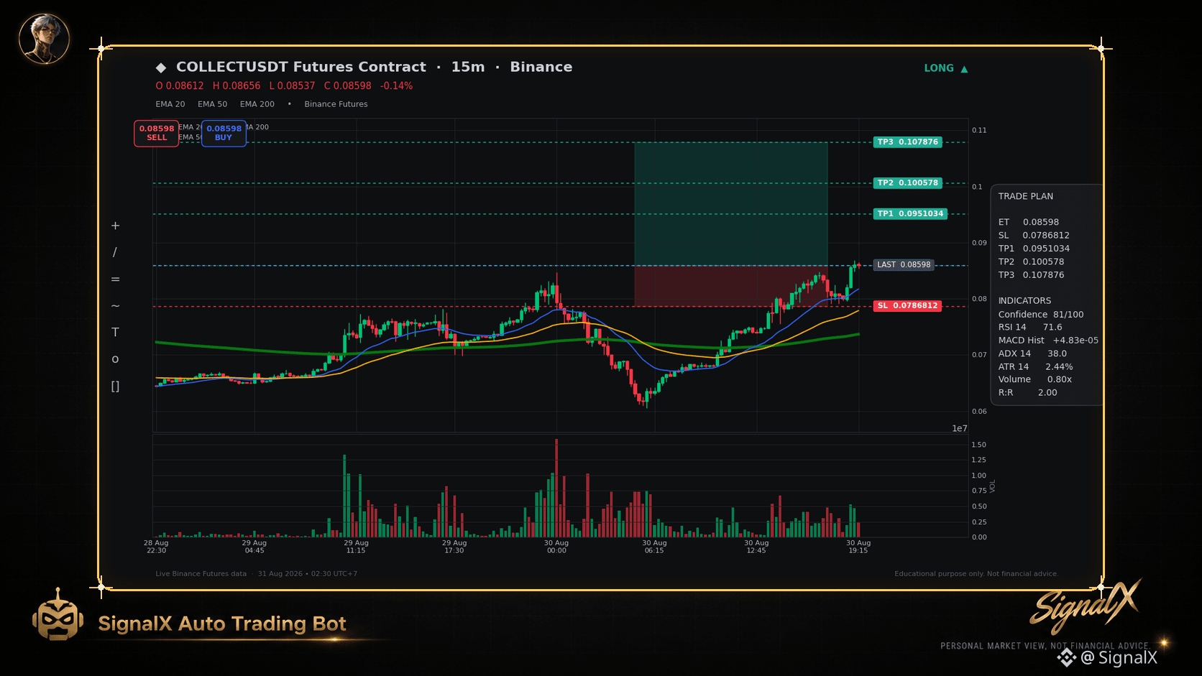1202x676 pixels.
Task: Click the TP1 0.0951034 price label
Action: click(910, 214)
